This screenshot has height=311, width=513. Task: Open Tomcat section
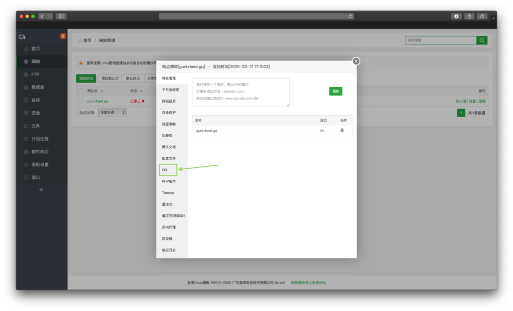(168, 193)
